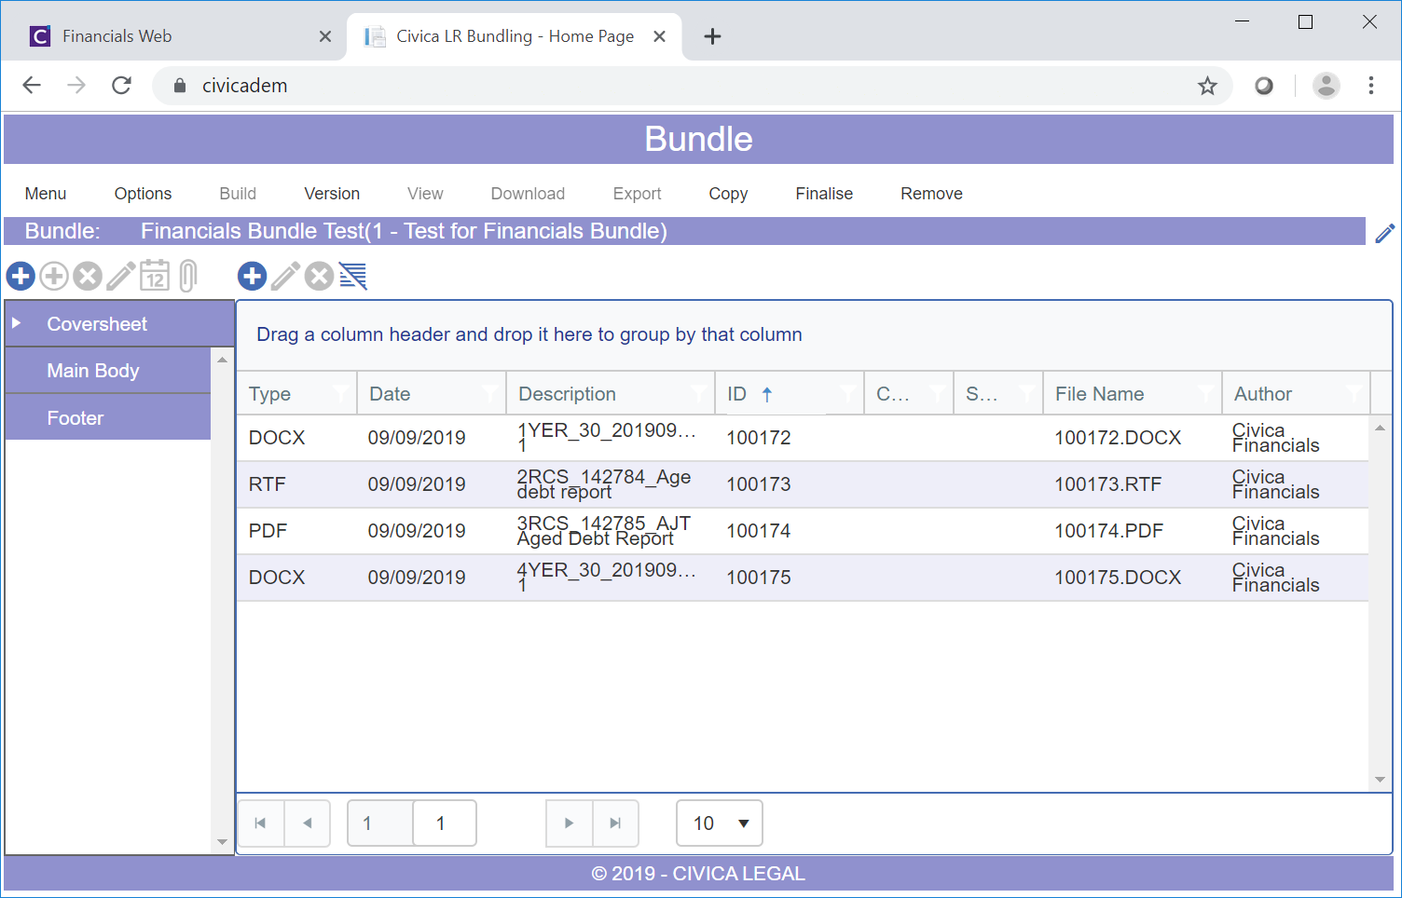Click the blue pencil edit bundle name icon
This screenshot has height=898, width=1402.
click(x=1385, y=233)
